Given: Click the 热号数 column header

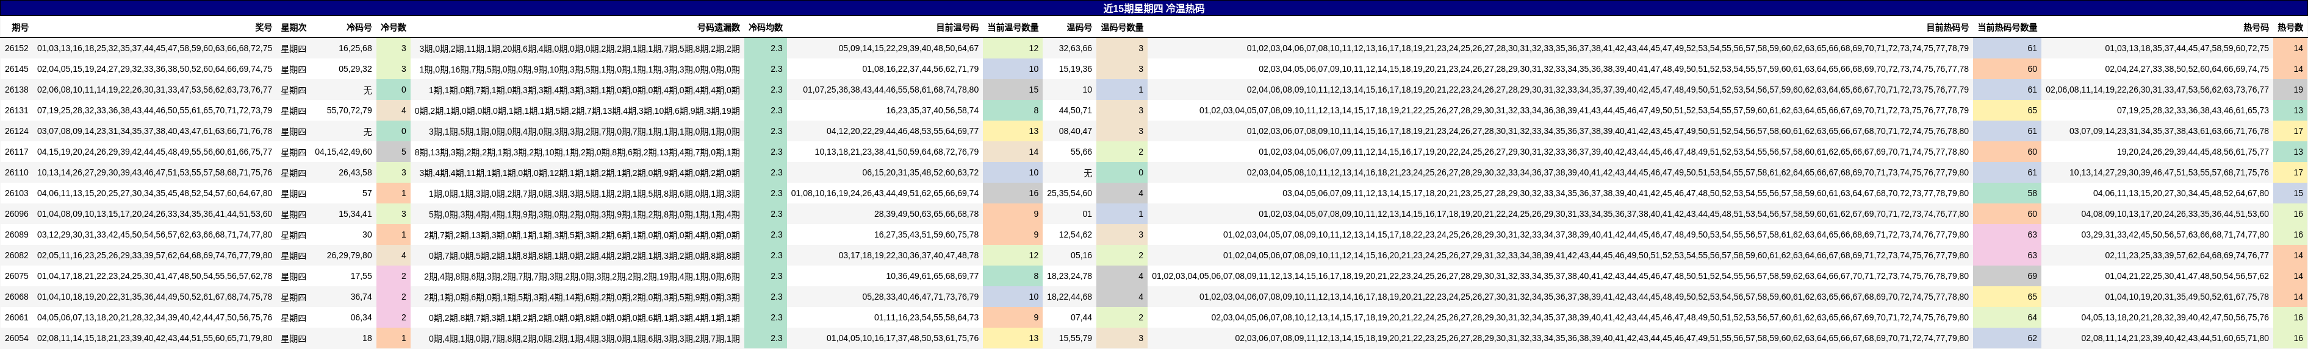Looking at the screenshot, I should 2290,28.
